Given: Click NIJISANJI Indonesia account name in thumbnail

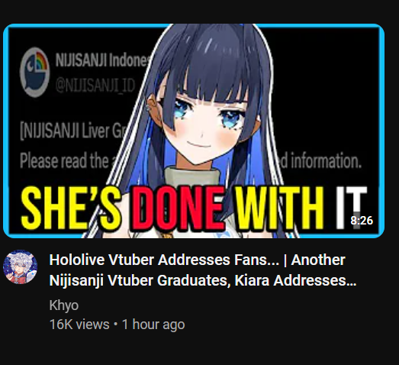Looking at the screenshot, I should point(103,60).
